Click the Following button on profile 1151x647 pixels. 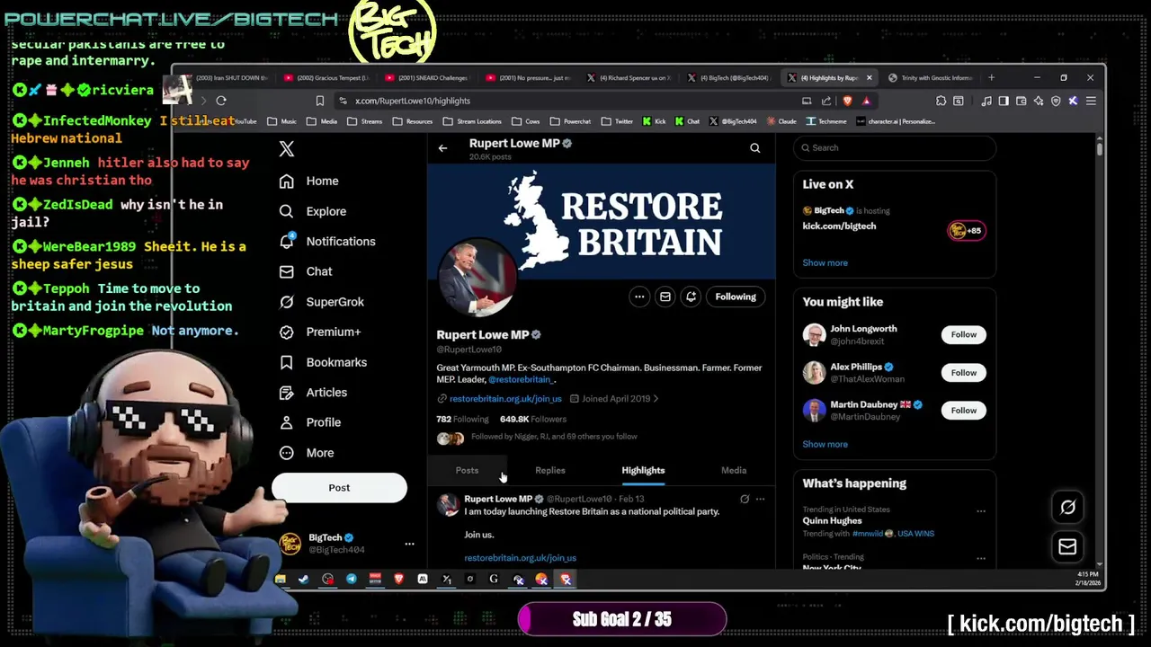(x=736, y=297)
